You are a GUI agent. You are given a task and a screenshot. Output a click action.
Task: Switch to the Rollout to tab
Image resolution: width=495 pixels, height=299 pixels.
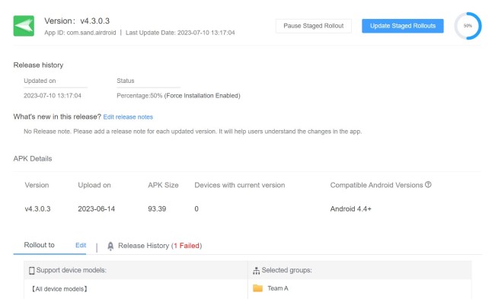[x=39, y=245]
